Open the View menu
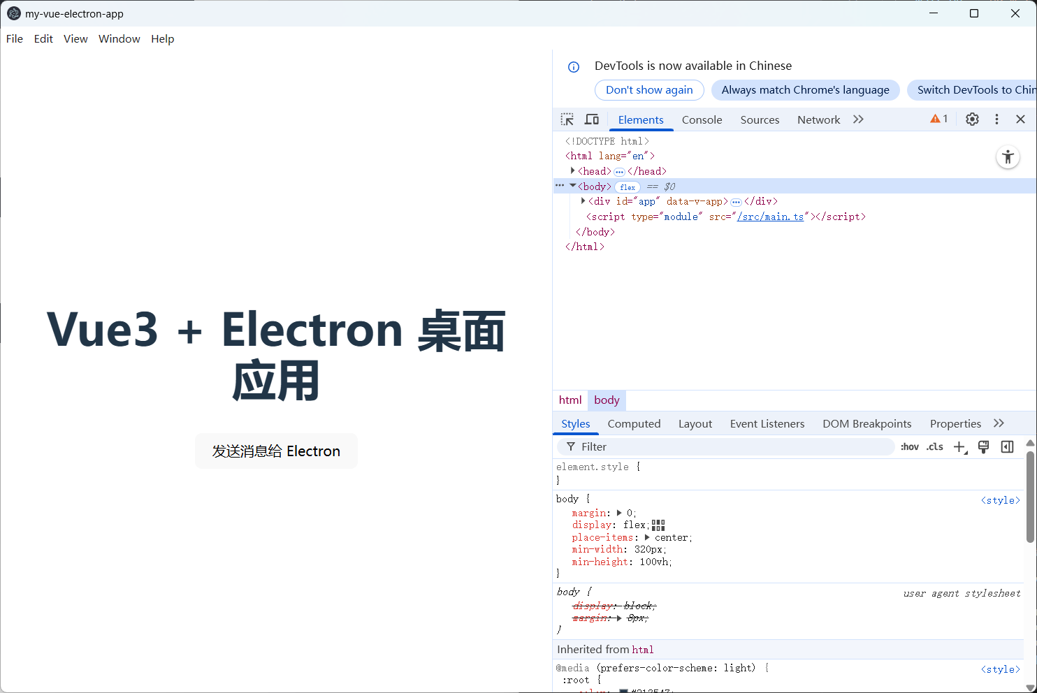This screenshot has height=693, width=1037. (x=75, y=38)
